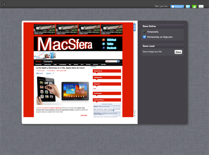Click the last featured post thumbnail at top

point(112,30)
